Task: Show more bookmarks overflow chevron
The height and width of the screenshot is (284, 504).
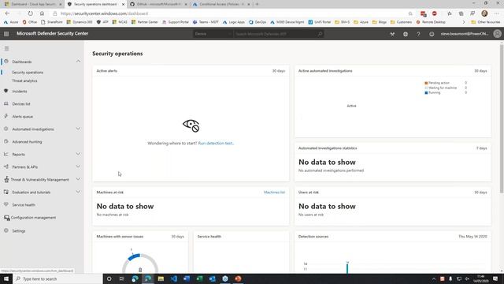Action: pyautogui.click(x=464, y=22)
